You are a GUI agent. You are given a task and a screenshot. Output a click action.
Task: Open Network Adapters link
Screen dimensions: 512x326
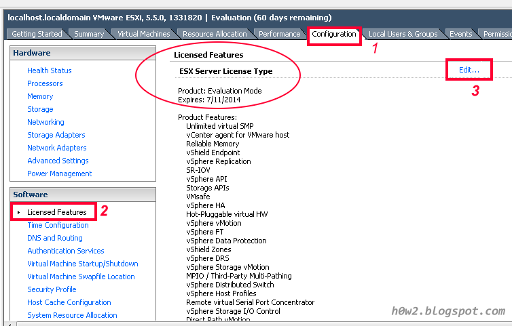tap(57, 148)
